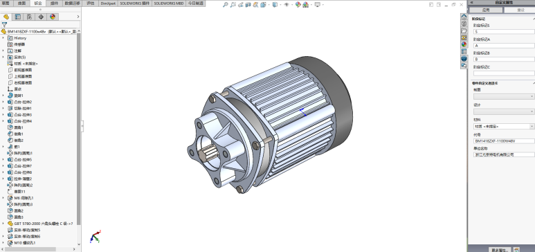This screenshot has width=535, height=252.
Task: Toggle Hide/Show Items eye icon
Action: click(287, 5)
